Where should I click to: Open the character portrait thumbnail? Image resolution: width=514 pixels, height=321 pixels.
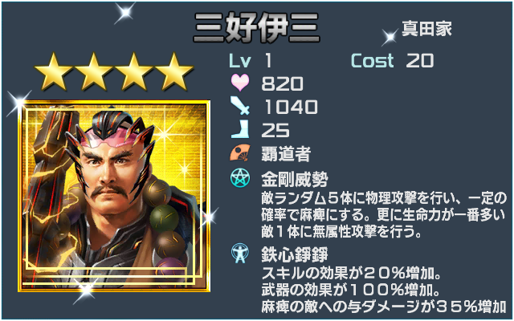click(114, 196)
